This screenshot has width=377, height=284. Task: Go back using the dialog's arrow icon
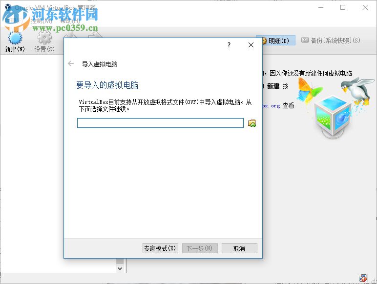[x=71, y=63]
